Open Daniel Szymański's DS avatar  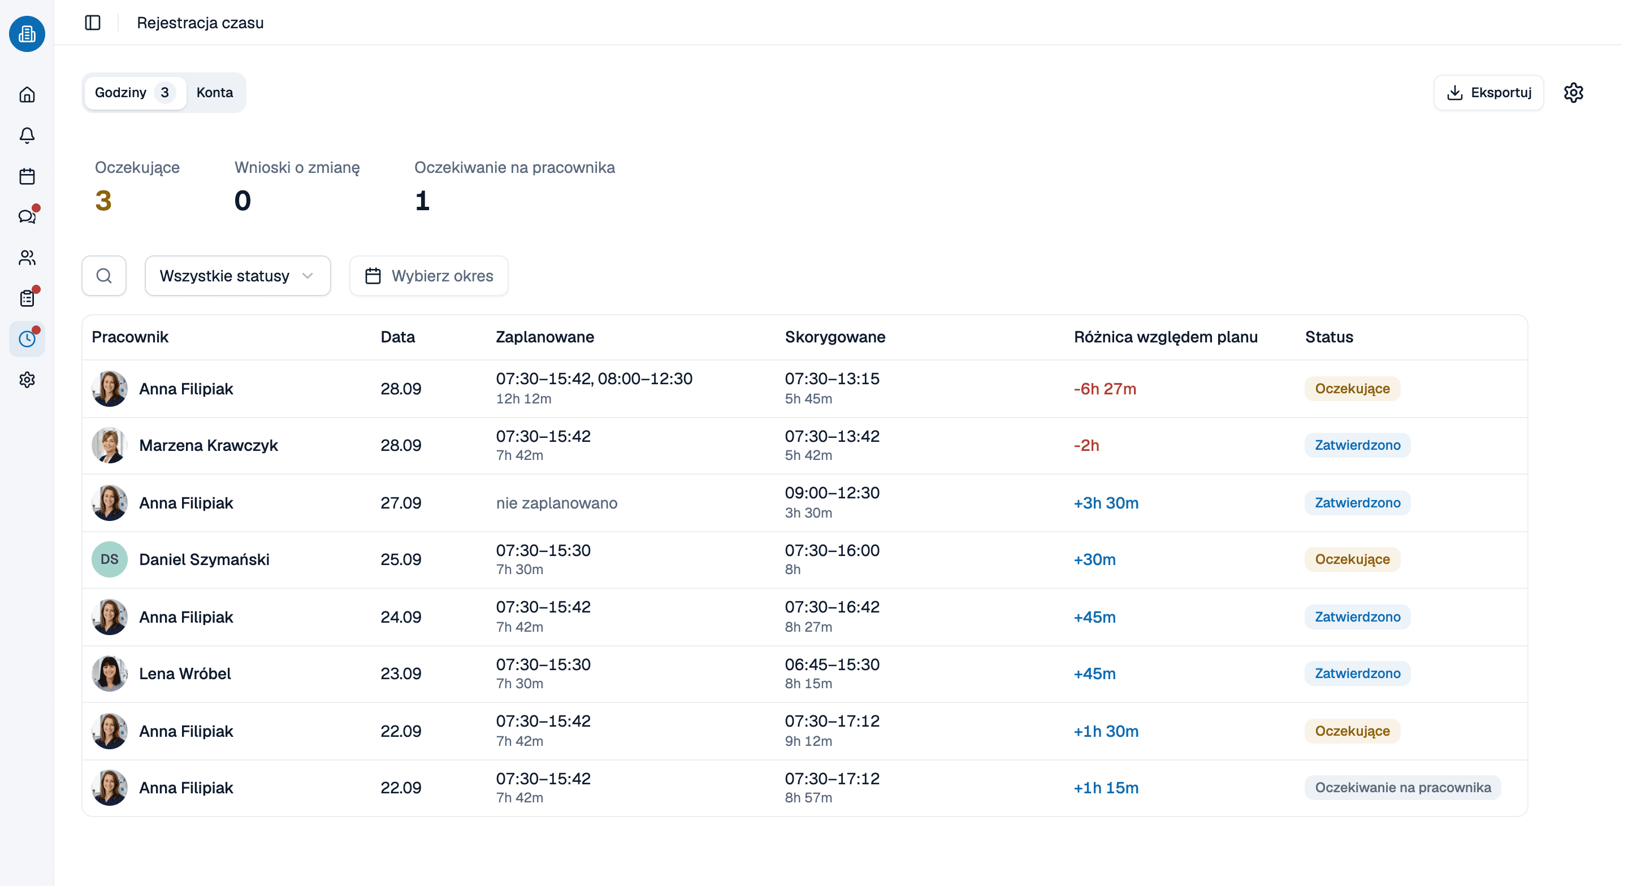(x=109, y=559)
